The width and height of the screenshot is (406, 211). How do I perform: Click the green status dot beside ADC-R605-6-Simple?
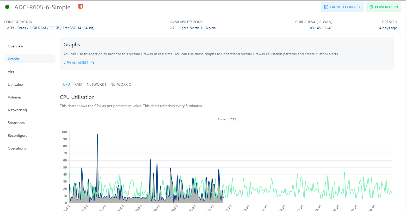pos(7,7)
